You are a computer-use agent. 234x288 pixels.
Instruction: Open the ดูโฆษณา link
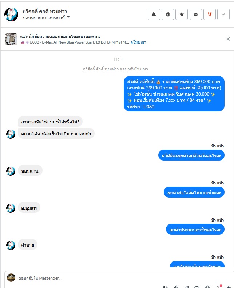click(138, 42)
